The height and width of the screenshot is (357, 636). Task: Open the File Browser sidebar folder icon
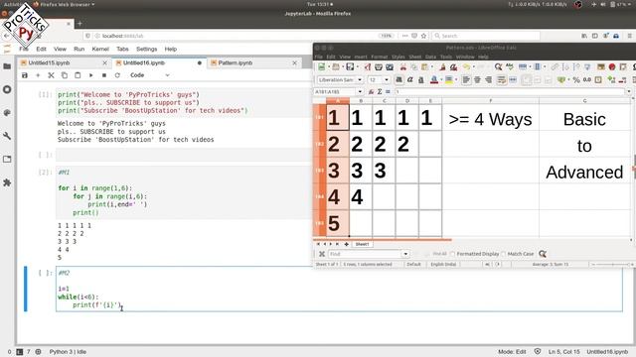click(7, 66)
